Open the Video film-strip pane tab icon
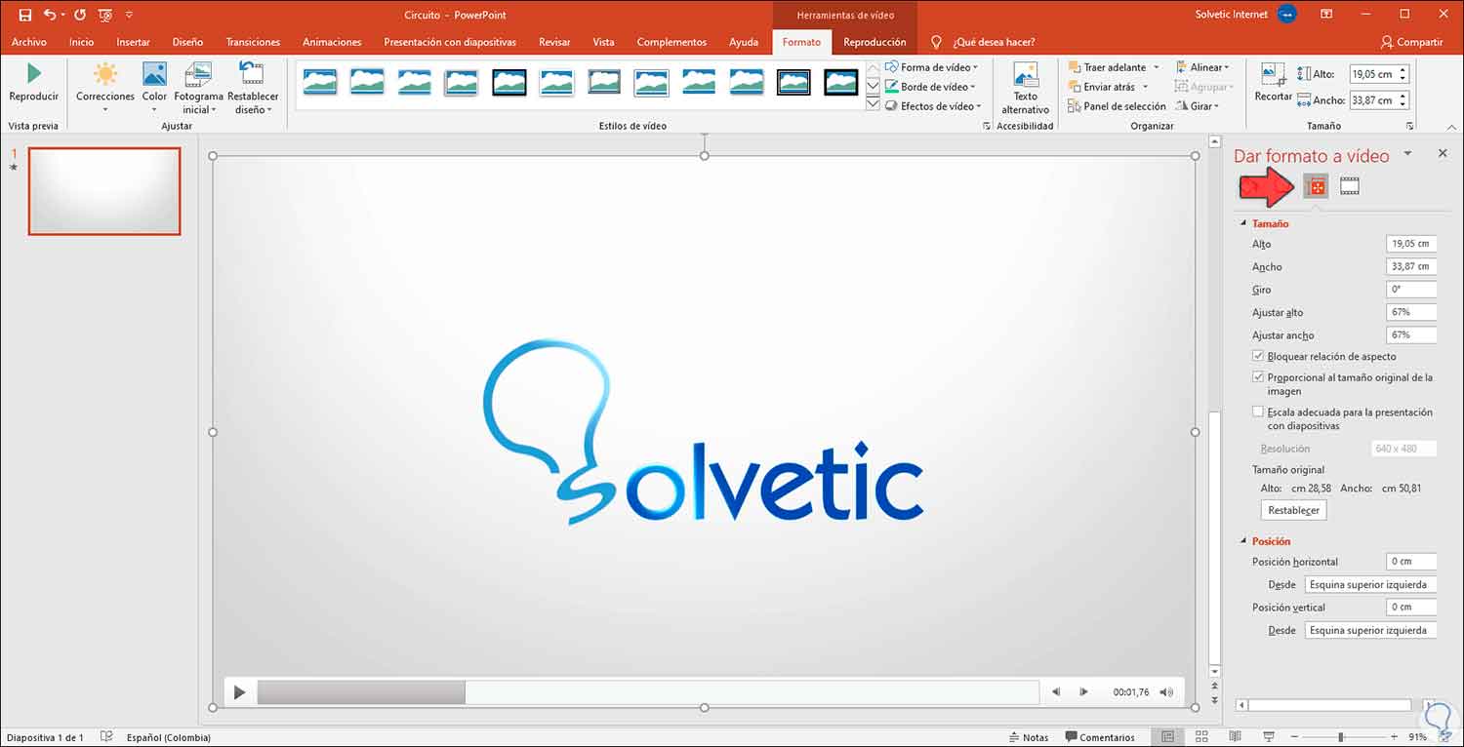Viewport: 1464px width, 747px height. pos(1350,185)
